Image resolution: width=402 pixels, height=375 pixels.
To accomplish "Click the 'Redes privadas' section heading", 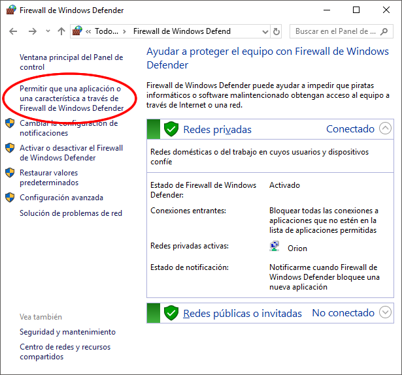I will (218, 129).
